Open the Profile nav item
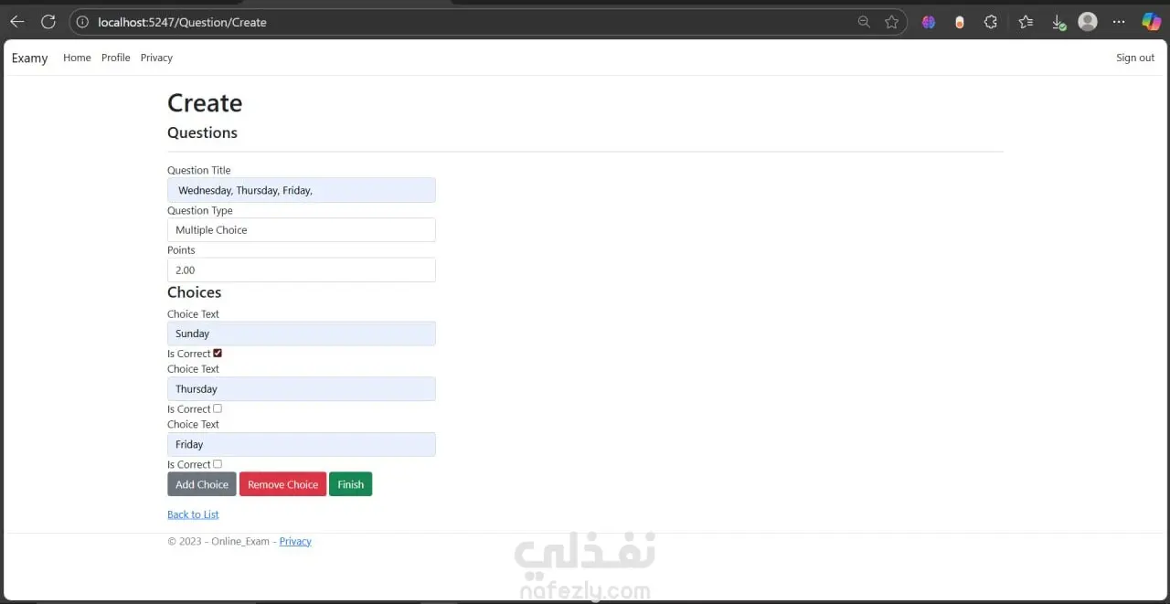This screenshot has width=1170, height=604. [x=116, y=58]
